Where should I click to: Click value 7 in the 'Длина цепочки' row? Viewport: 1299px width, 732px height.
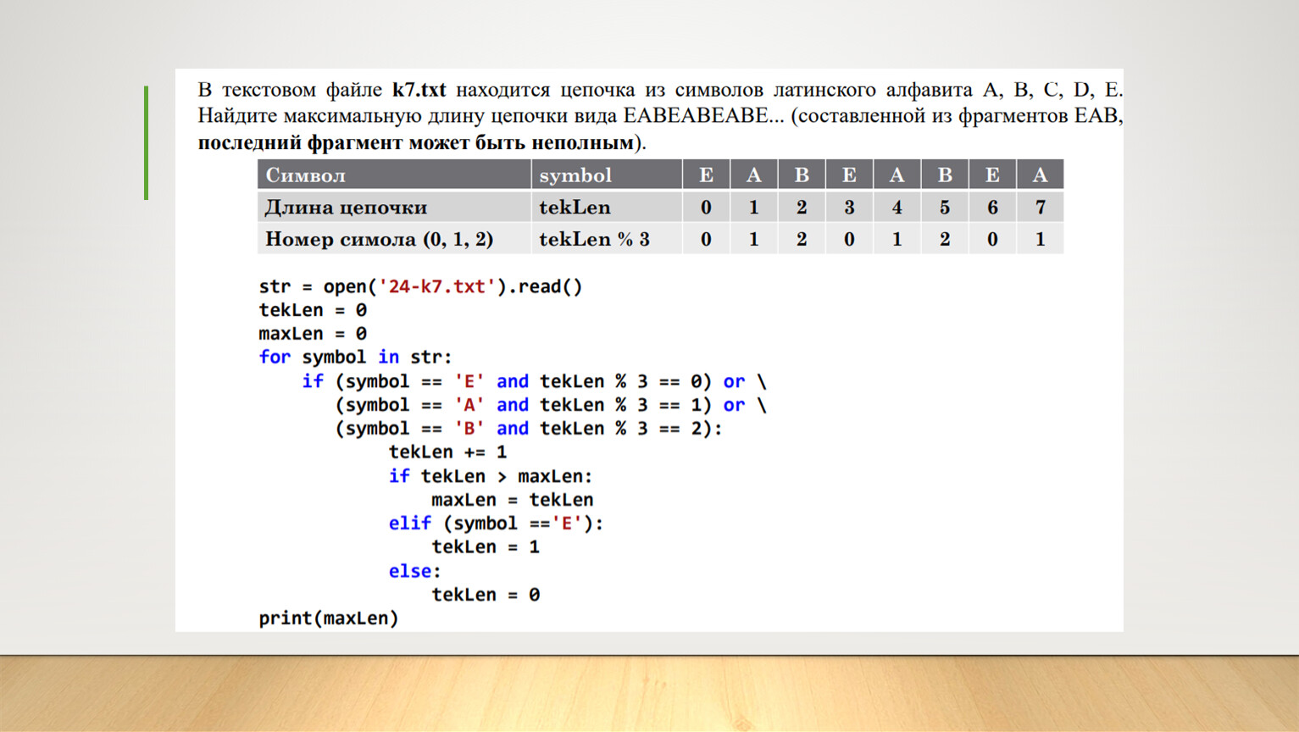point(1040,208)
